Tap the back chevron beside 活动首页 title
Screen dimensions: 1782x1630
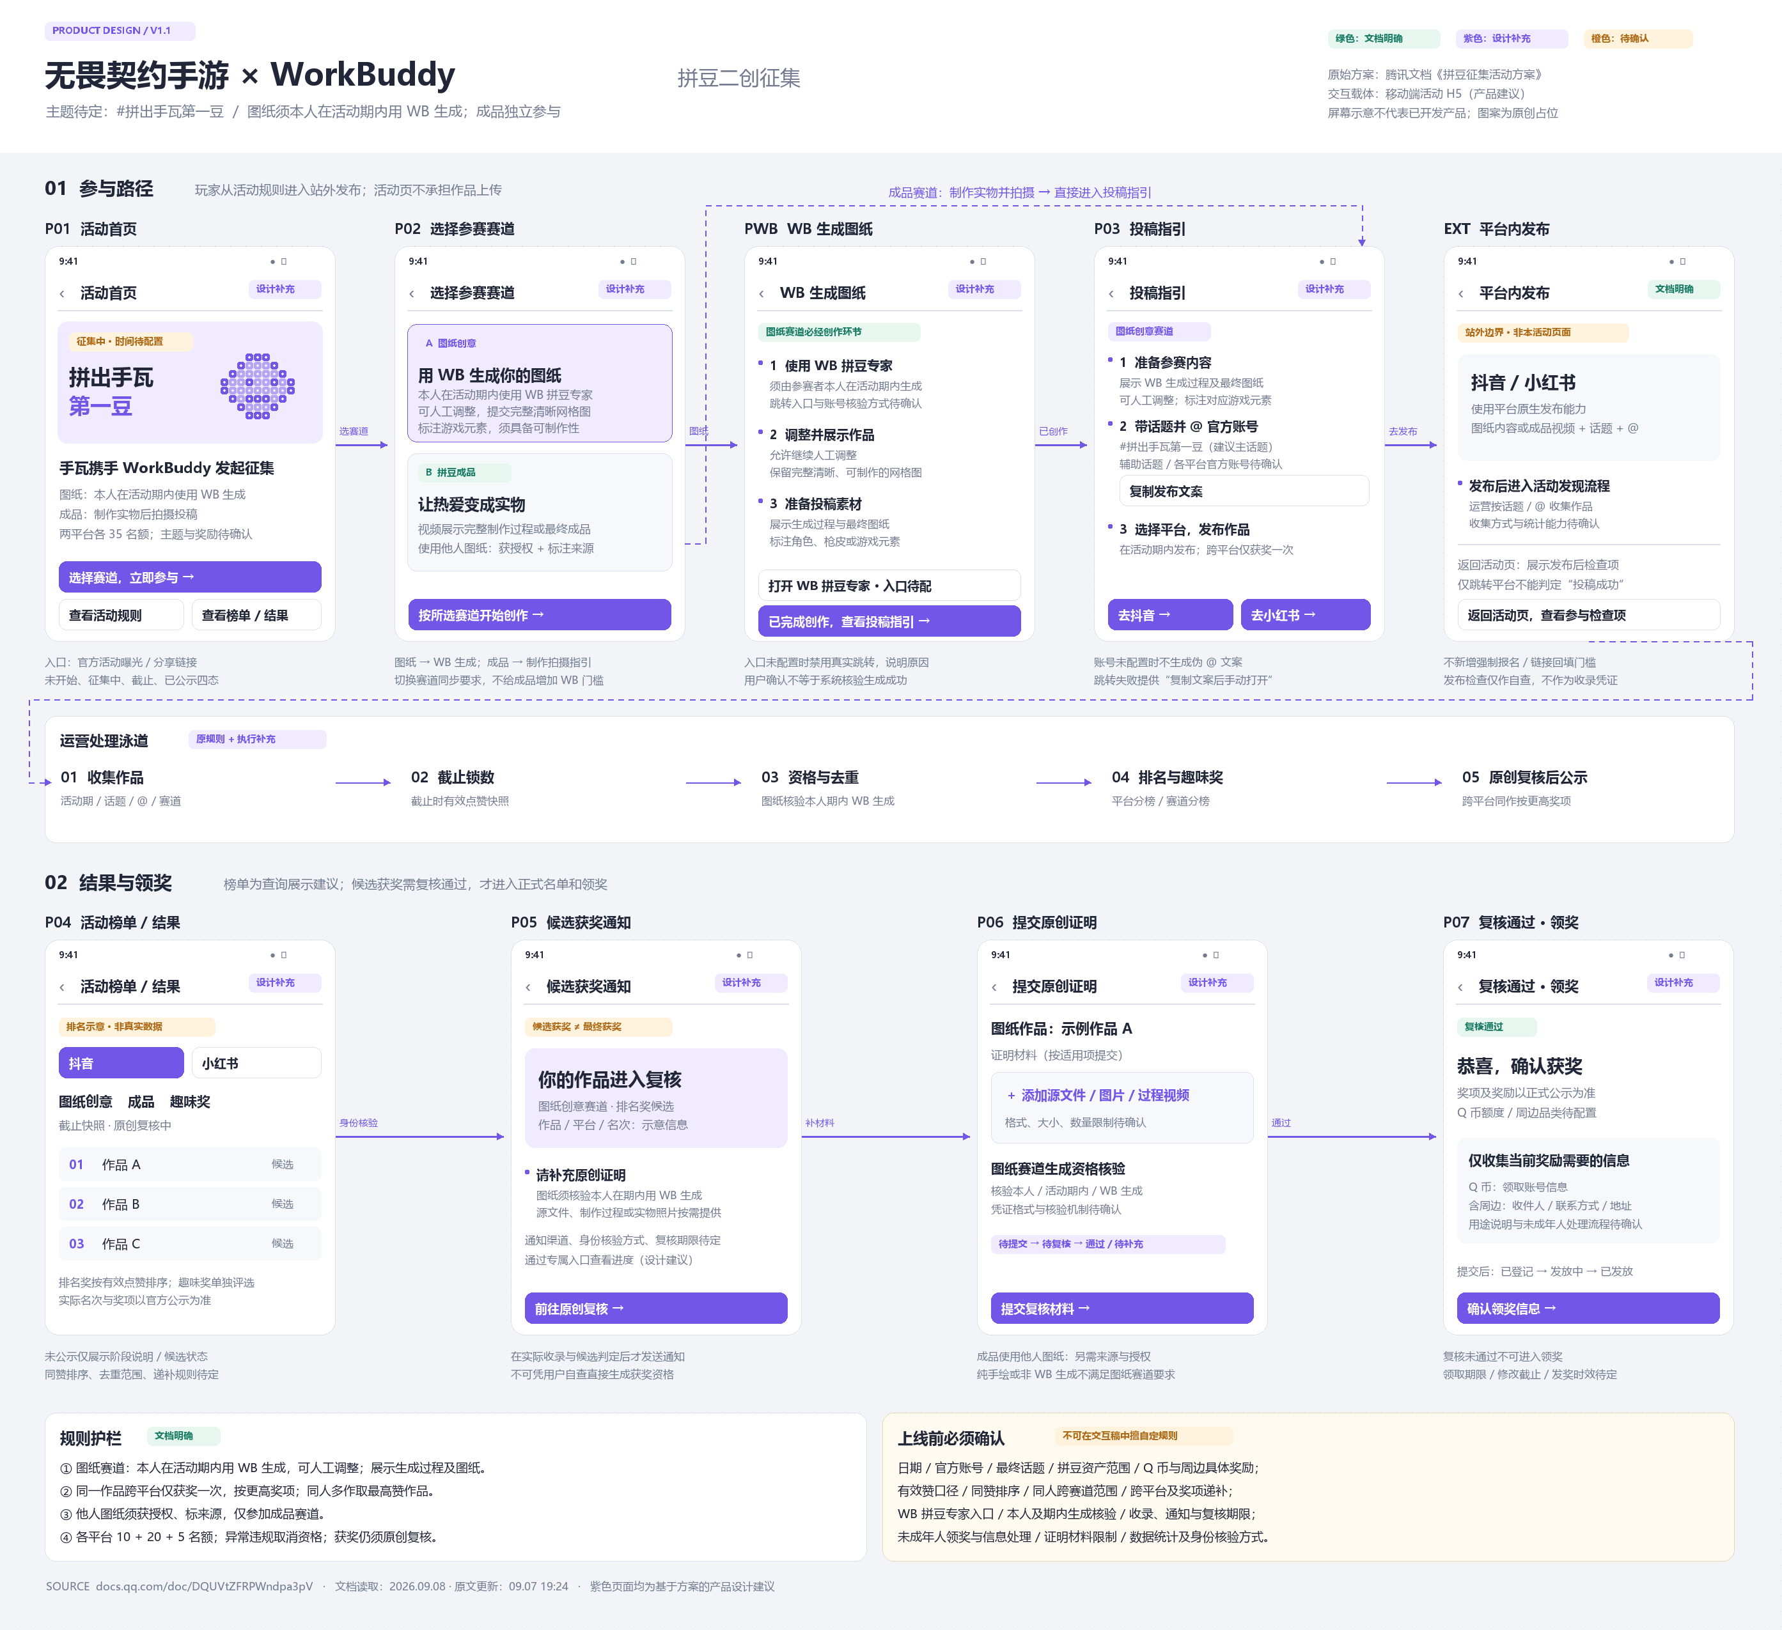pos(62,293)
